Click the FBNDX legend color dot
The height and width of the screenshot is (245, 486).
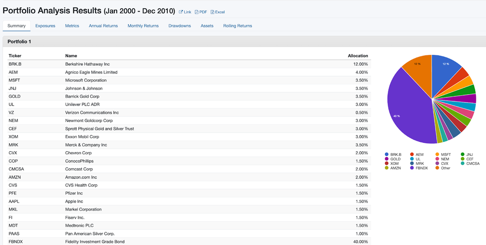coord(412,168)
